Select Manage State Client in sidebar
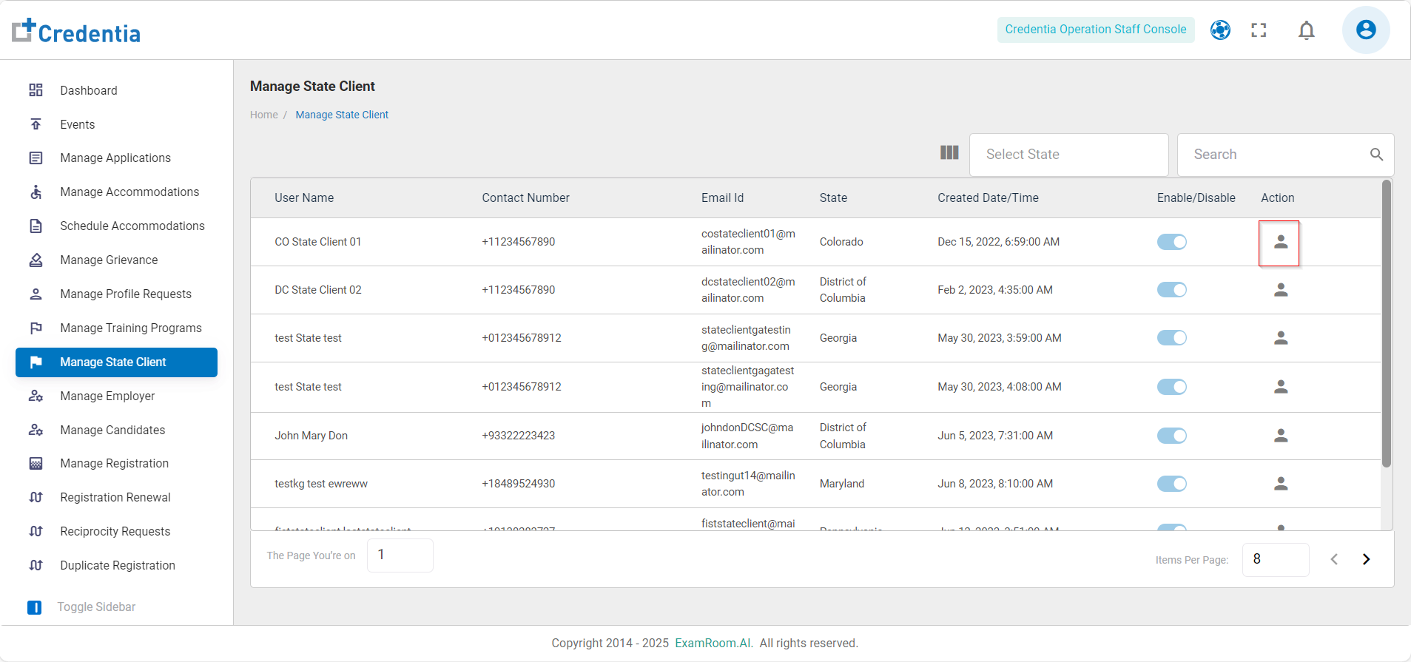Viewport: 1411px width, 662px height. click(116, 362)
